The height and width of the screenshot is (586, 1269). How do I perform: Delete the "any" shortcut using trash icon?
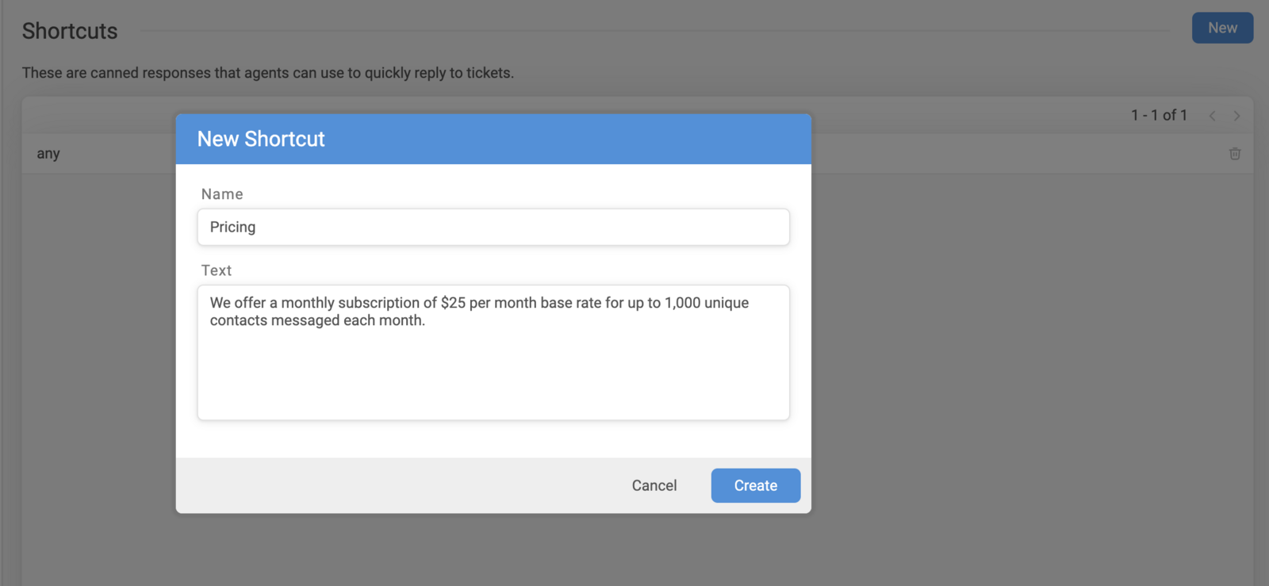[1235, 154]
